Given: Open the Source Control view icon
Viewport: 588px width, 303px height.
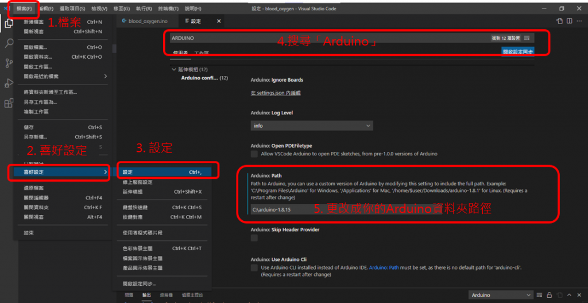Looking at the screenshot, I should click(x=9, y=63).
